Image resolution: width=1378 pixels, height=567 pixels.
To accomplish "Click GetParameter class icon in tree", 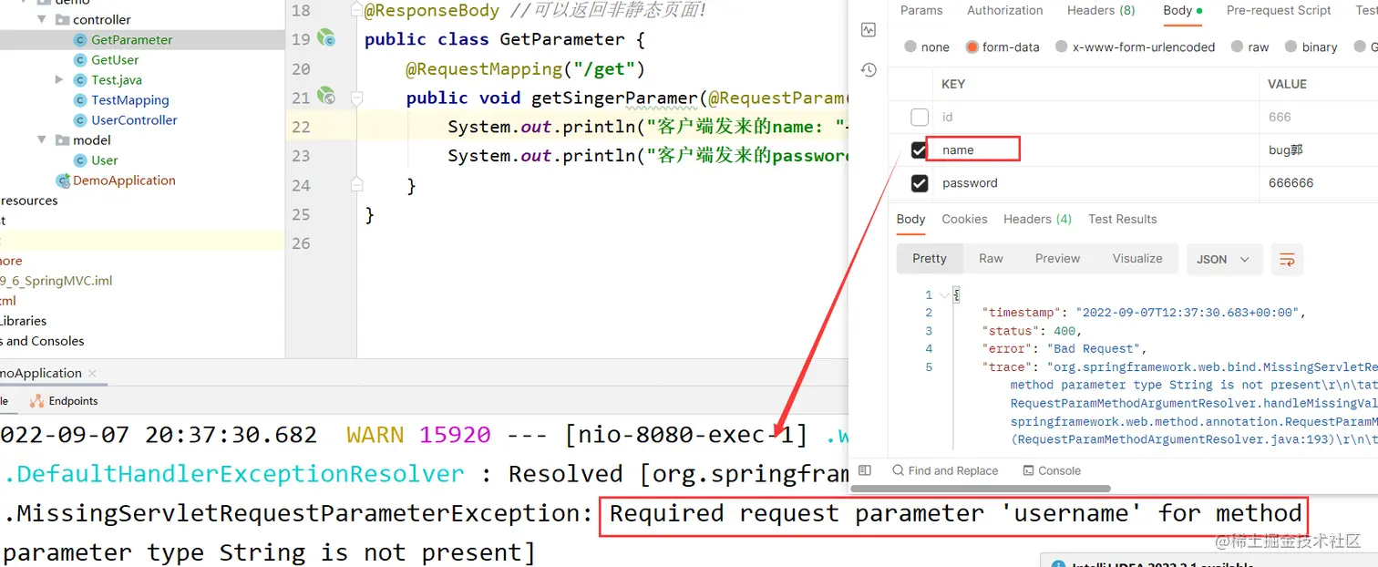I will 80,40.
